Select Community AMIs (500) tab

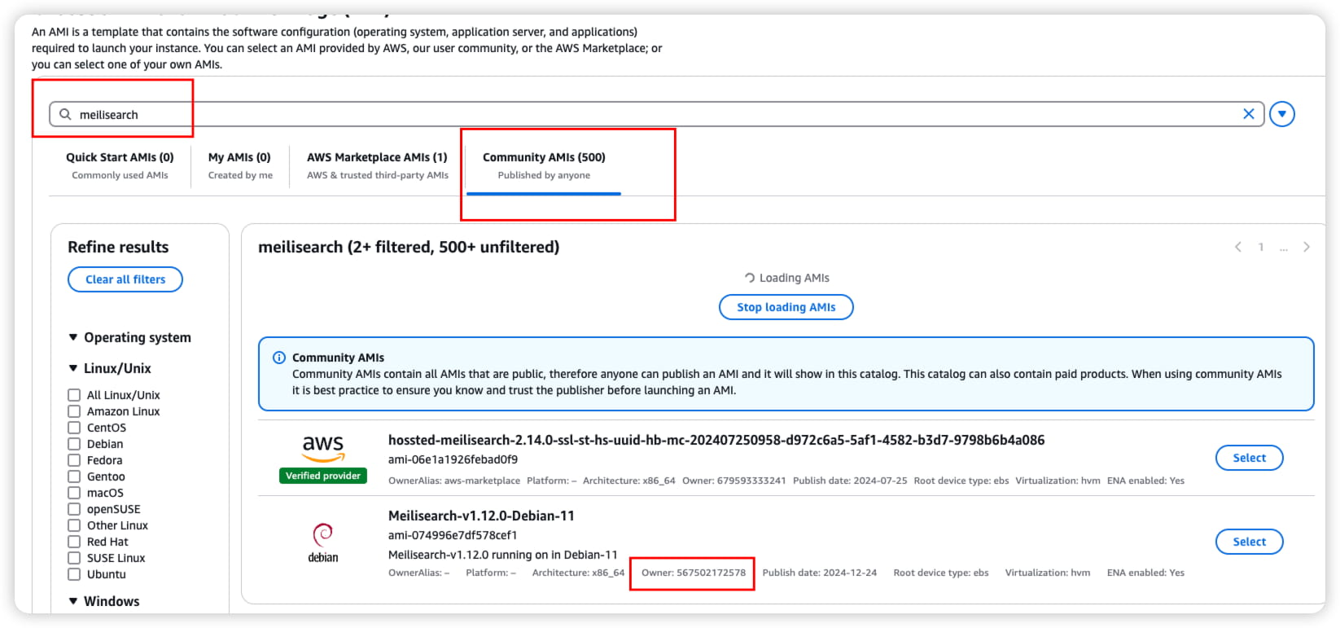[544, 165]
